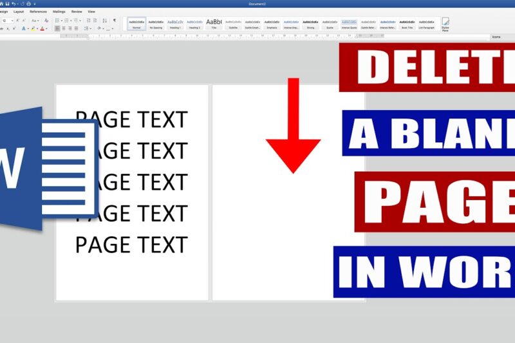
Task: Apply the List Paragraph style
Action: (427, 24)
